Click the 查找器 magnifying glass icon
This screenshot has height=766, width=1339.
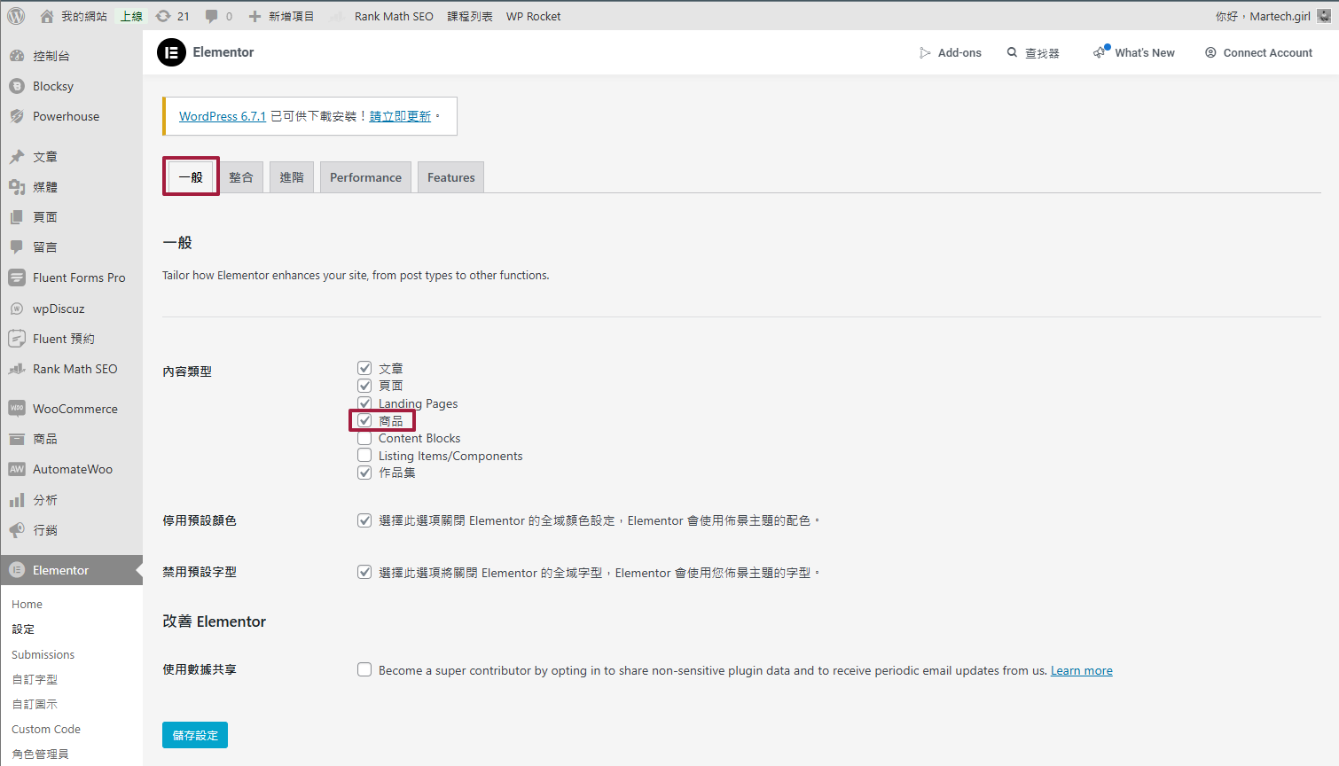(x=1012, y=52)
